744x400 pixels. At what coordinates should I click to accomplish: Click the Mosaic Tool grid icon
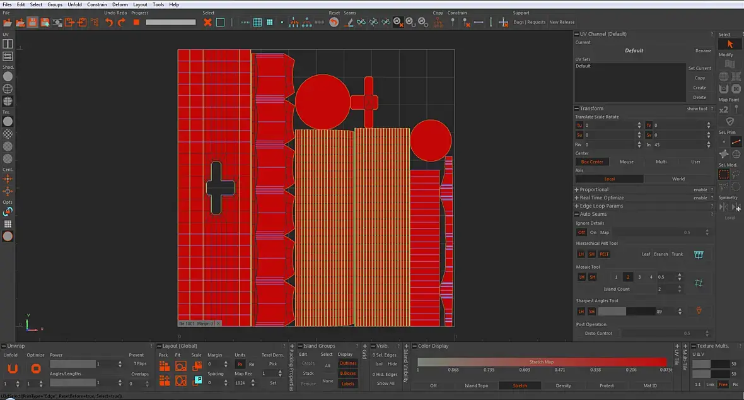(x=699, y=283)
